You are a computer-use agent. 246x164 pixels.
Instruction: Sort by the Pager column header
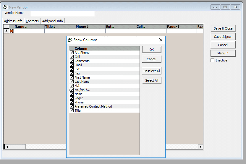[181, 27]
